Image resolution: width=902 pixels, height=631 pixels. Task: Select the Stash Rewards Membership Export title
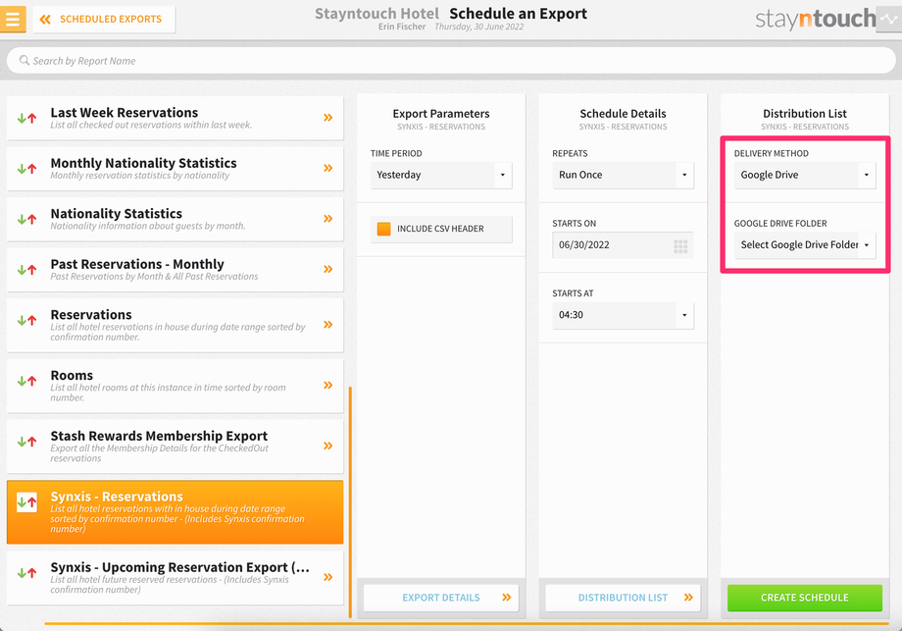click(159, 436)
